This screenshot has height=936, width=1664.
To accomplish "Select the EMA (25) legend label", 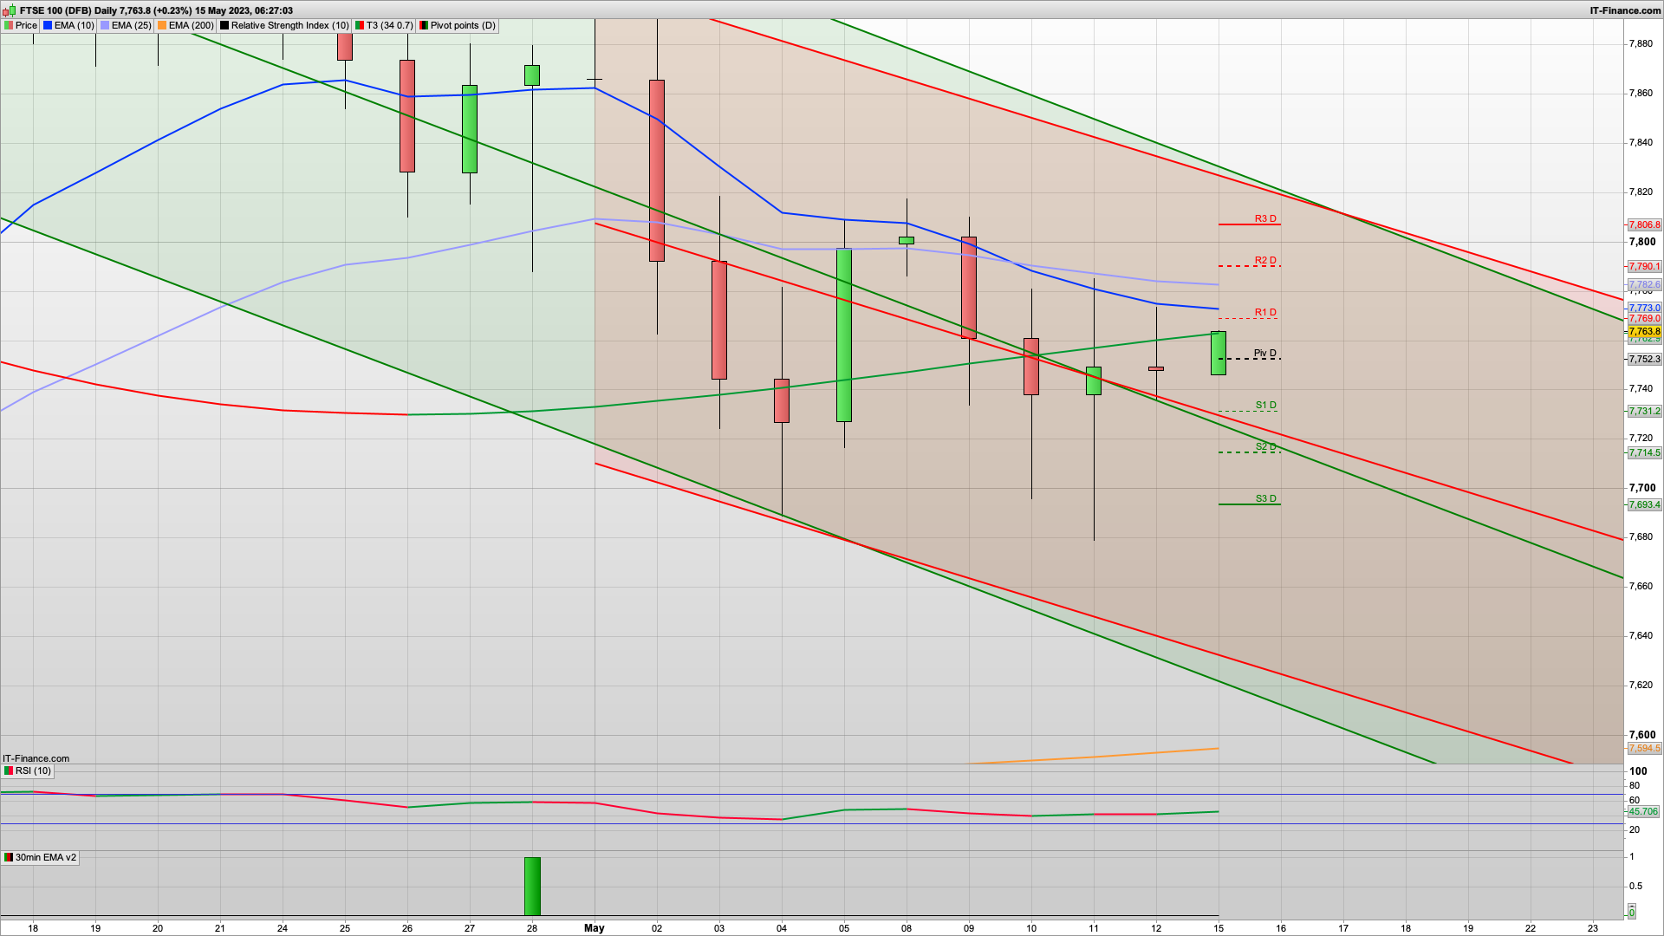I will 131,25.
